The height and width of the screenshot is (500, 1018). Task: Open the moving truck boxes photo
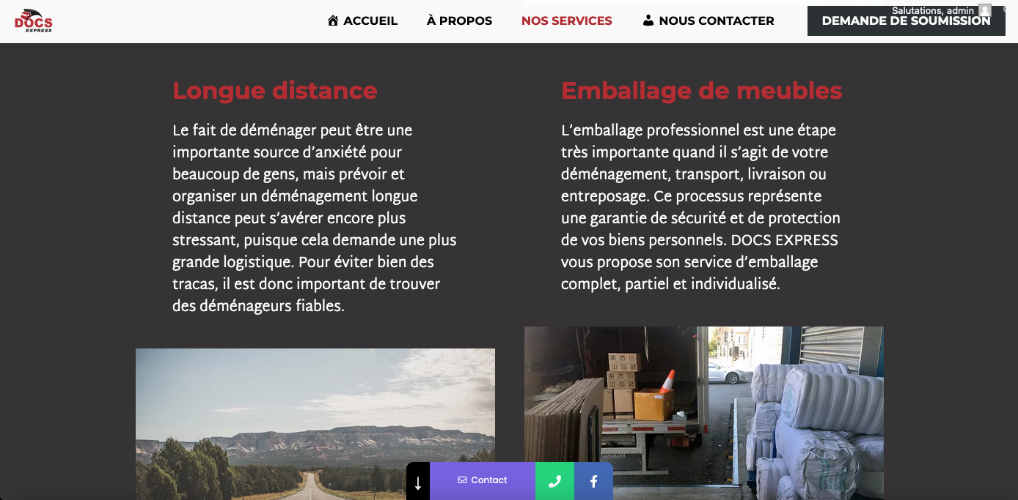(x=704, y=413)
